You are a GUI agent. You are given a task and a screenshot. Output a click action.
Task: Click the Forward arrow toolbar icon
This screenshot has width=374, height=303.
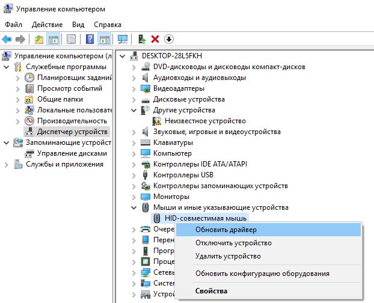(x=20, y=39)
